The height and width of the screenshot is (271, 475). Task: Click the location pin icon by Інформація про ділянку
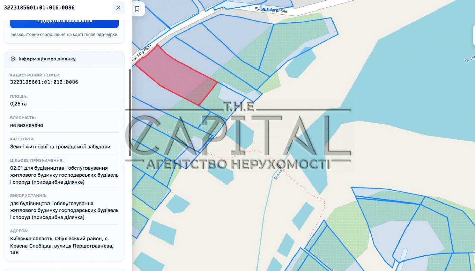tap(13, 59)
